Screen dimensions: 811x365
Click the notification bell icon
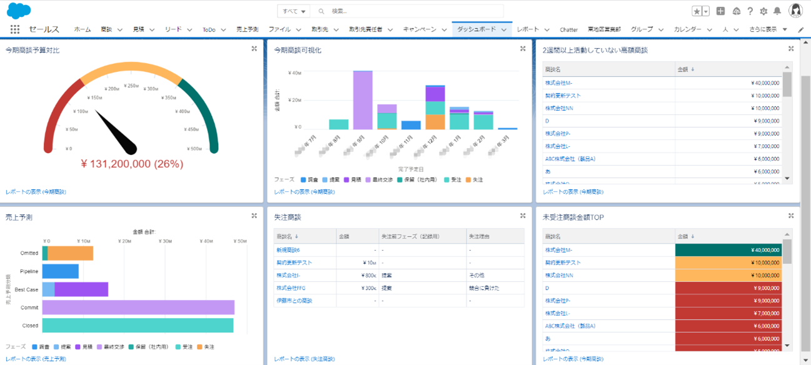777,11
